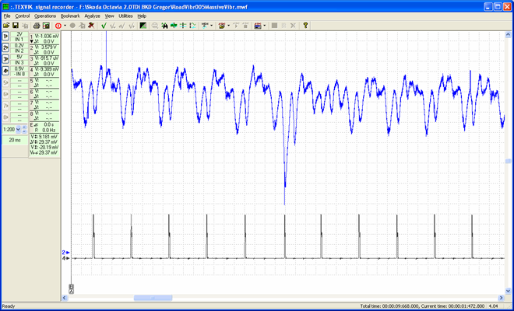Click the scale stepper up arrow
The image size is (514, 311).
pyautogui.click(x=24, y=128)
